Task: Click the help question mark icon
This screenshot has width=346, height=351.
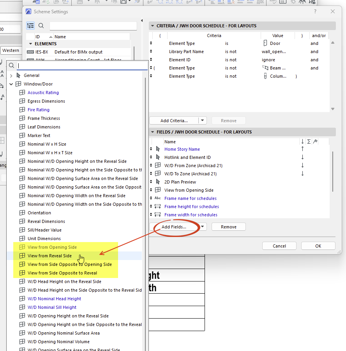Action: coord(315,11)
